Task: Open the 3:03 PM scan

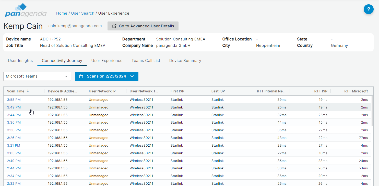Action: (14, 153)
